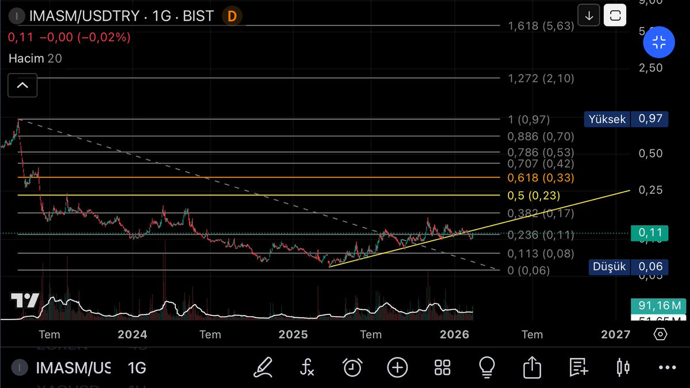
Task: Click the orange D delayed-data badge
Action: click(232, 16)
